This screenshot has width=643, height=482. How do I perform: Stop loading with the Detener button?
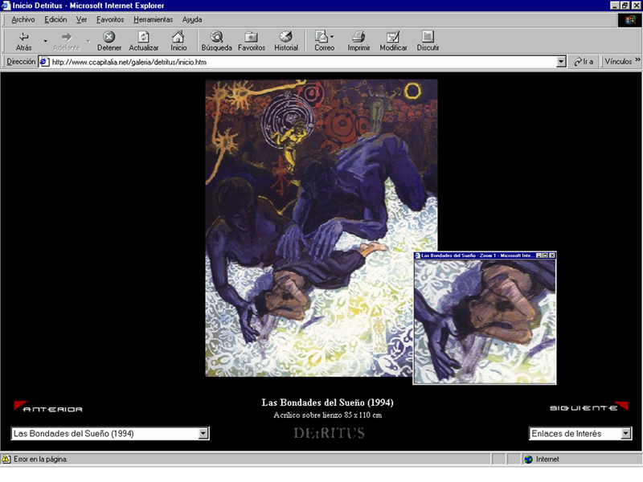tap(109, 42)
